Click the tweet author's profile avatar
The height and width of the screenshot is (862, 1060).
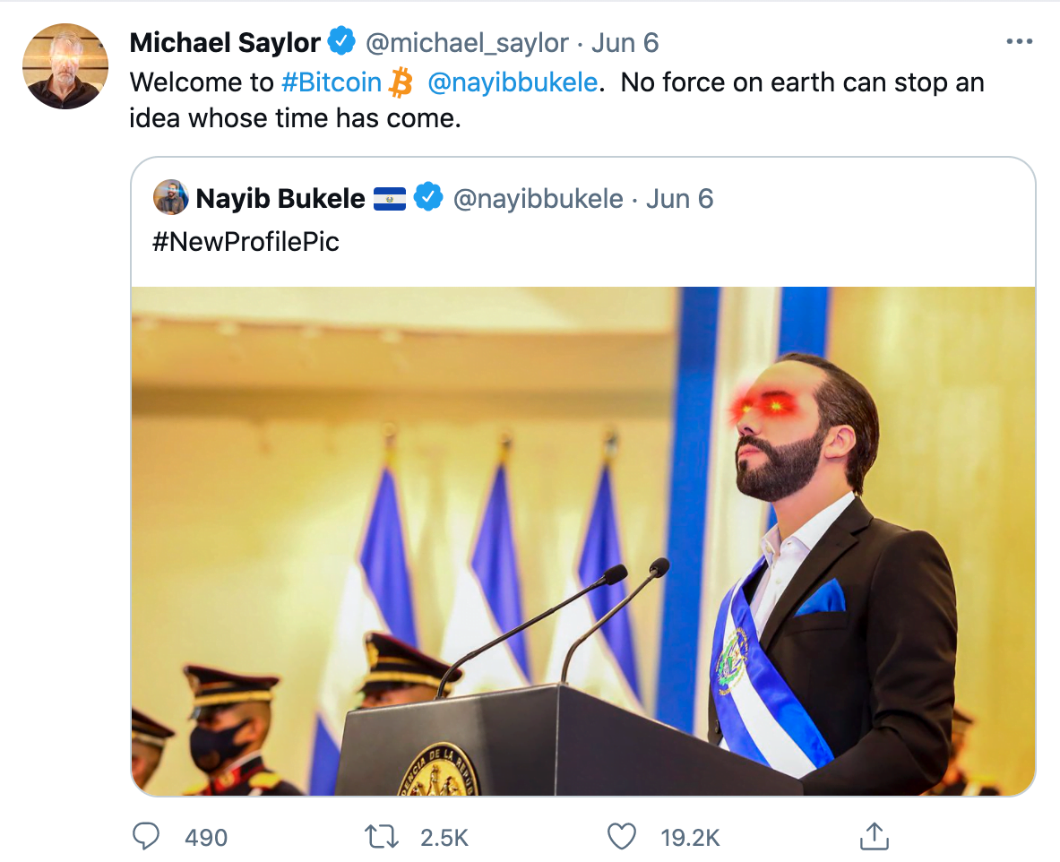pos(65,67)
